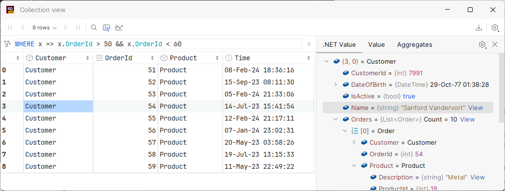Close the .NET Value side panel
505x191 pixels.
495,45
